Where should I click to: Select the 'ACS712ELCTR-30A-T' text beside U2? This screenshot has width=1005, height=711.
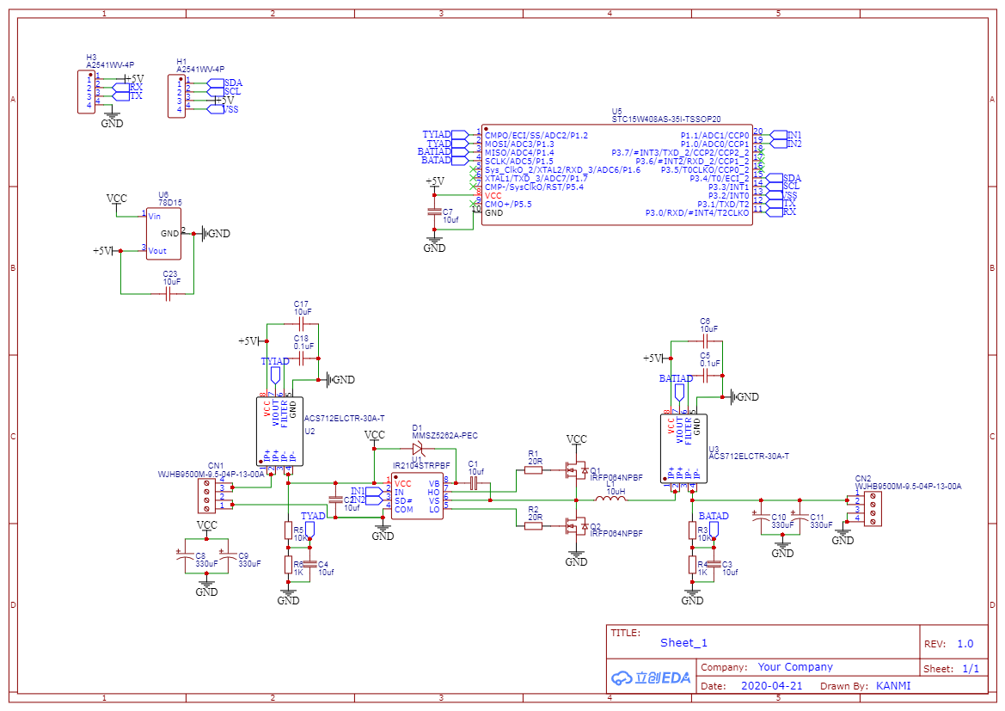(344, 418)
